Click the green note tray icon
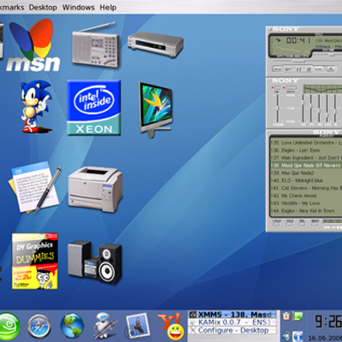Screen dimensions: 342x342 [298, 315]
